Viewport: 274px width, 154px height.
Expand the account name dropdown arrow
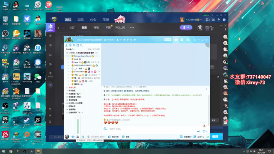[x=201, y=20]
